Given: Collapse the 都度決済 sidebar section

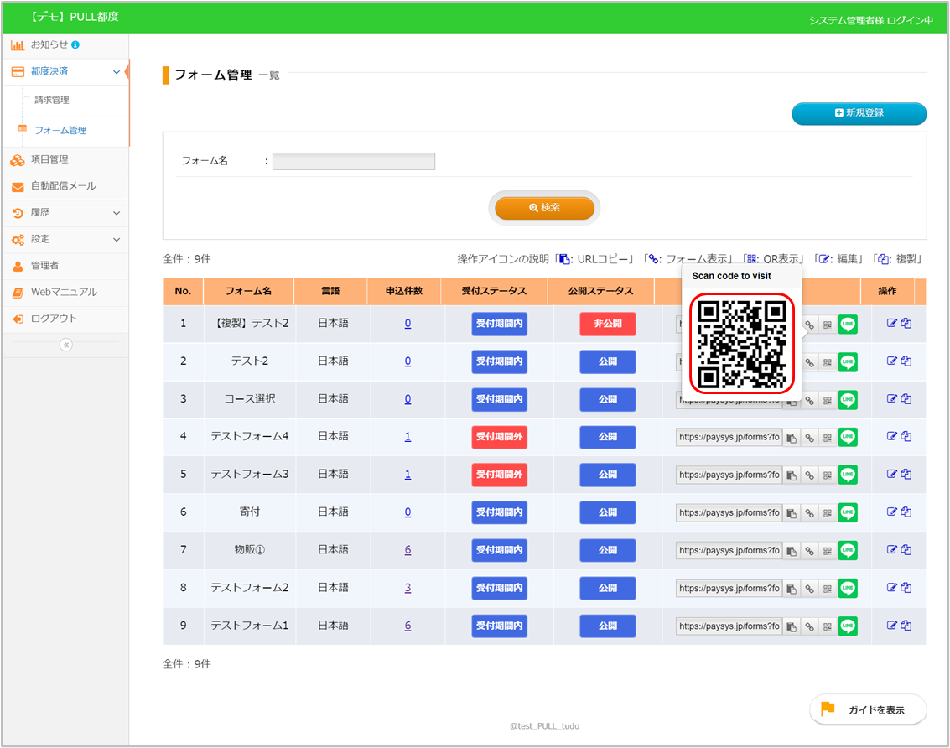Looking at the screenshot, I should [x=117, y=72].
